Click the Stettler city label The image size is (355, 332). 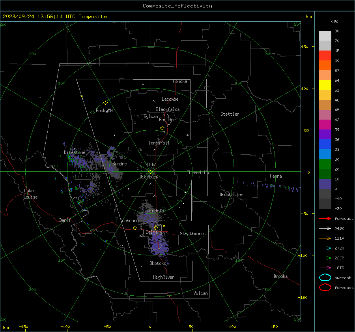[x=230, y=114]
